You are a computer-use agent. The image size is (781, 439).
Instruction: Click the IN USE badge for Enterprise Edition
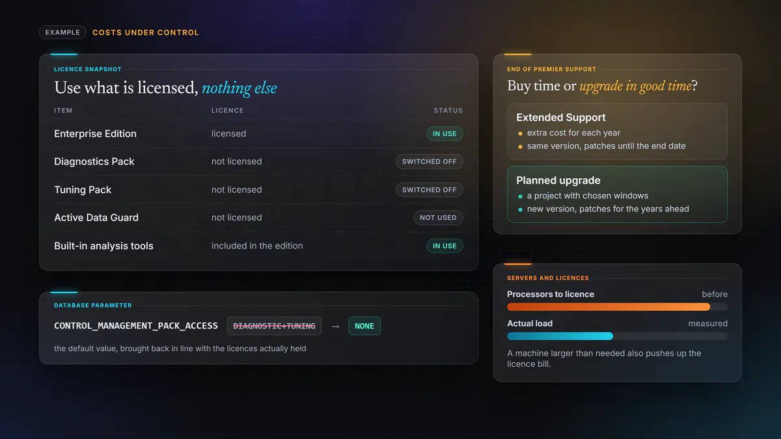pos(445,133)
